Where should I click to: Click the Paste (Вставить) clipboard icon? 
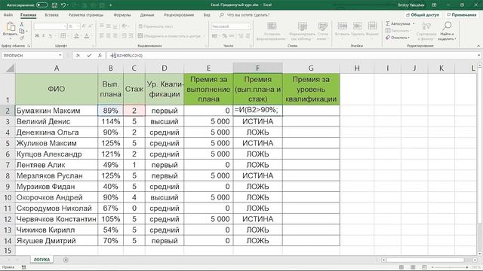click(x=11, y=27)
